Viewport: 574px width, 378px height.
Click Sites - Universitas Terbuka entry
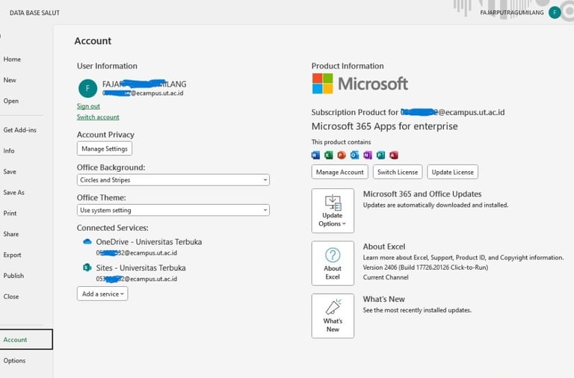(x=141, y=268)
